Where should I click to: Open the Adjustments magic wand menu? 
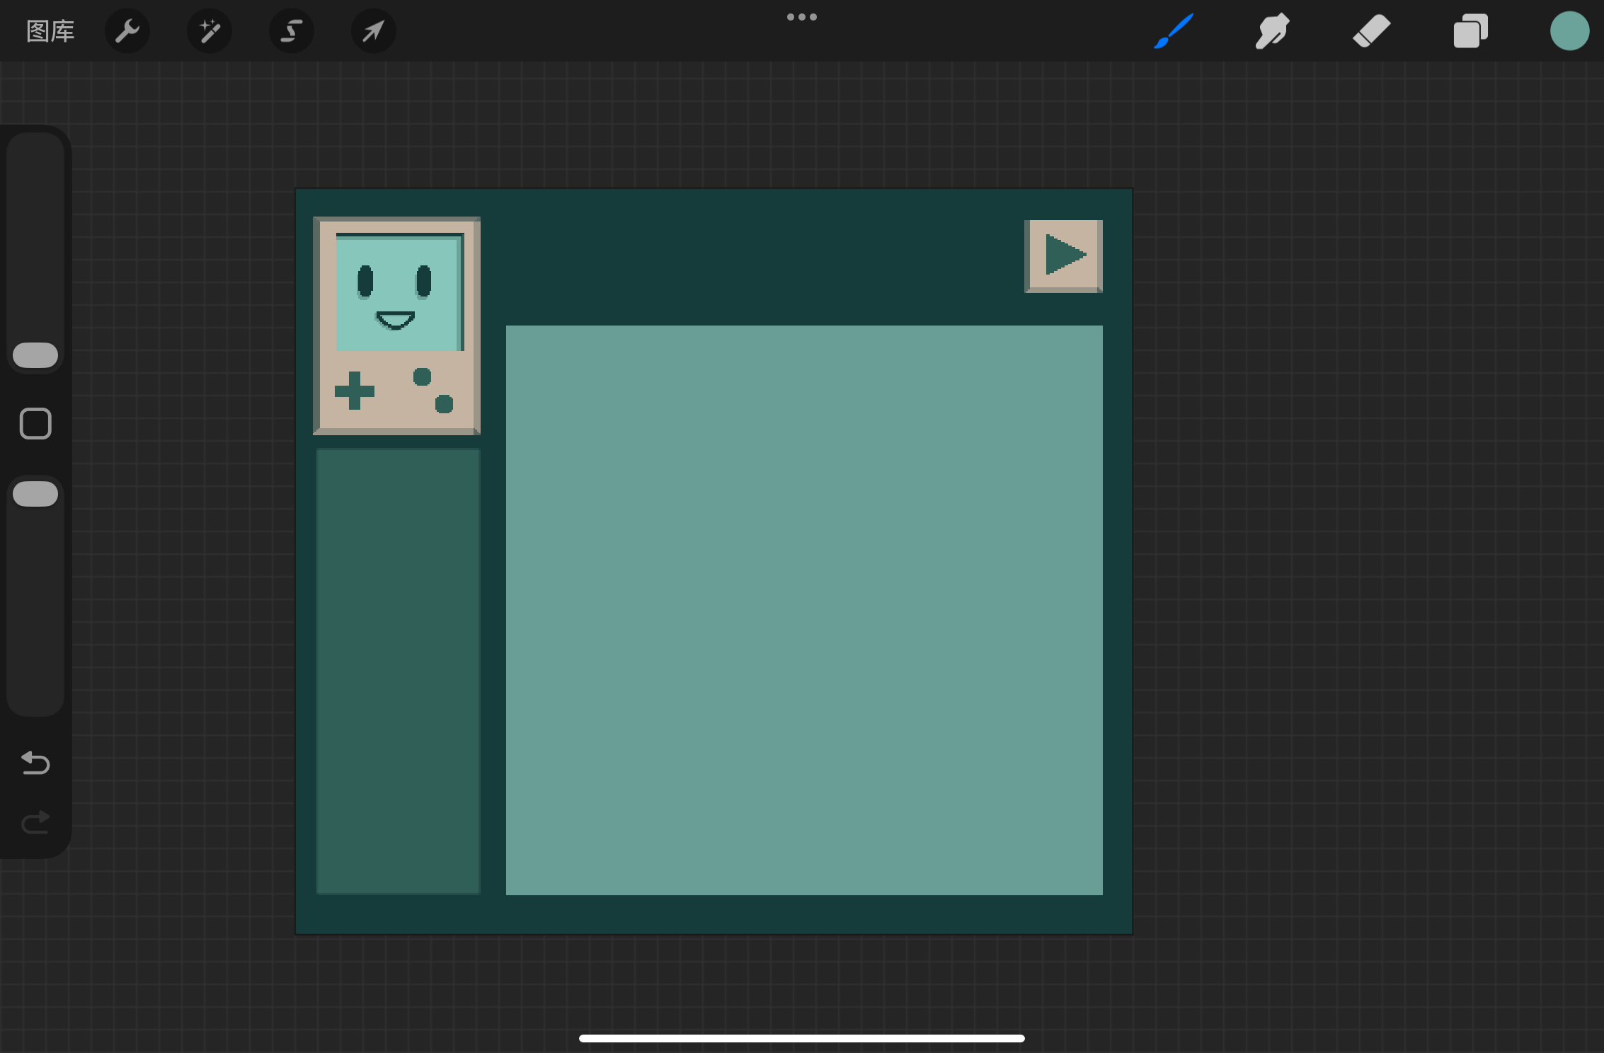tap(210, 31)
